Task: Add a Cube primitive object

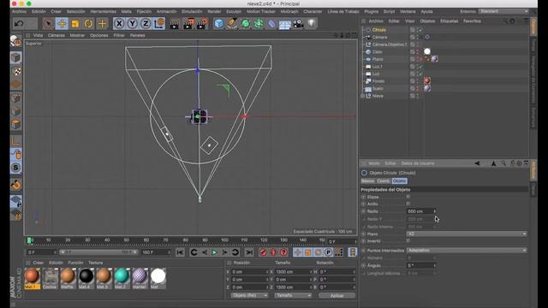Action: 218,24
